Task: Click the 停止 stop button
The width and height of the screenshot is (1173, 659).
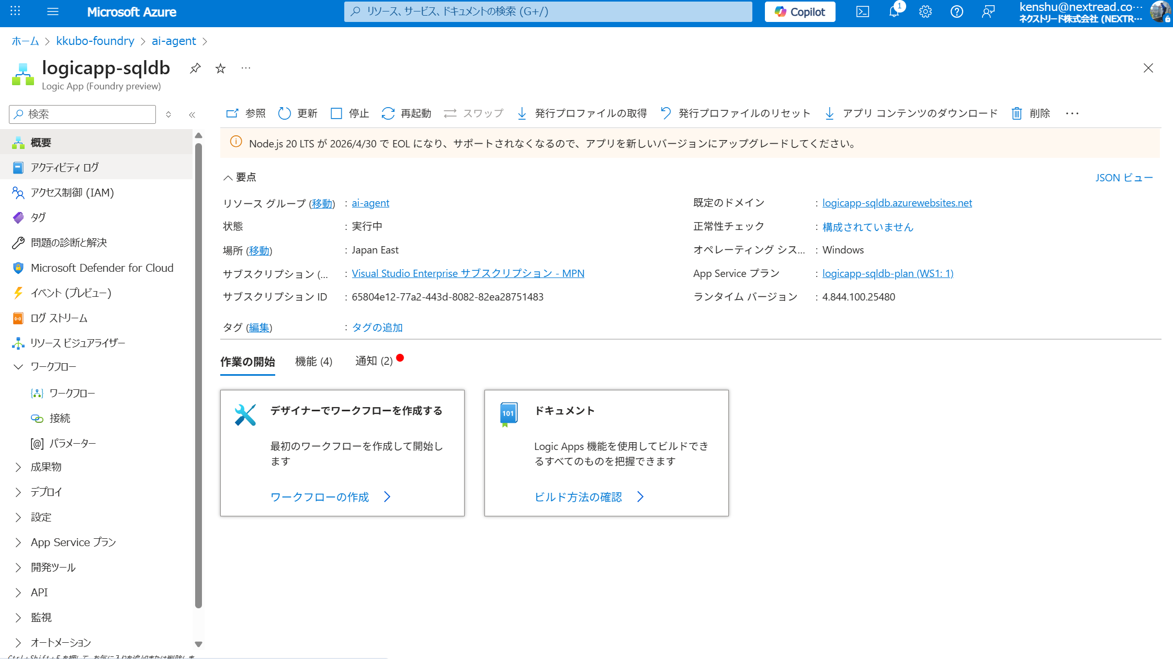Action: pyautogui.click(x=350, y=113)
